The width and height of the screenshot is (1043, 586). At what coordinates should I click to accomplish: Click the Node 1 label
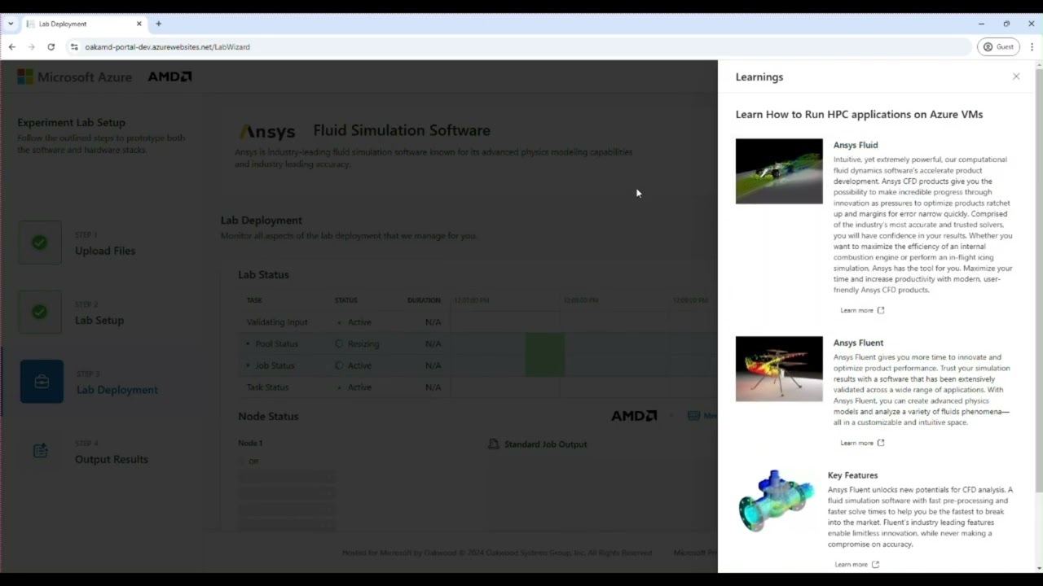(250, 443)
